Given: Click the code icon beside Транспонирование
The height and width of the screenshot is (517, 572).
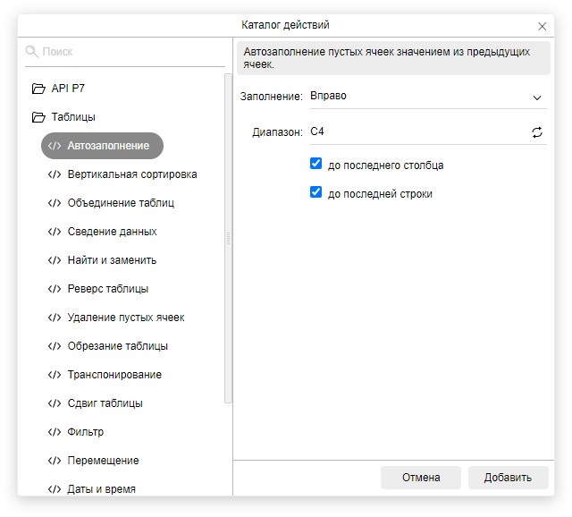Looking at the screenshot, I should (x=55, y=375).
